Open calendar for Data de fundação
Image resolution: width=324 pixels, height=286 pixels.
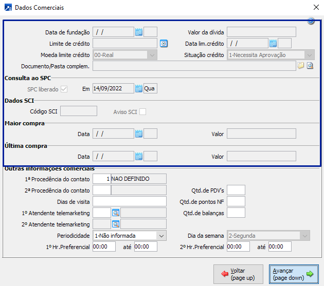(138, 32)
